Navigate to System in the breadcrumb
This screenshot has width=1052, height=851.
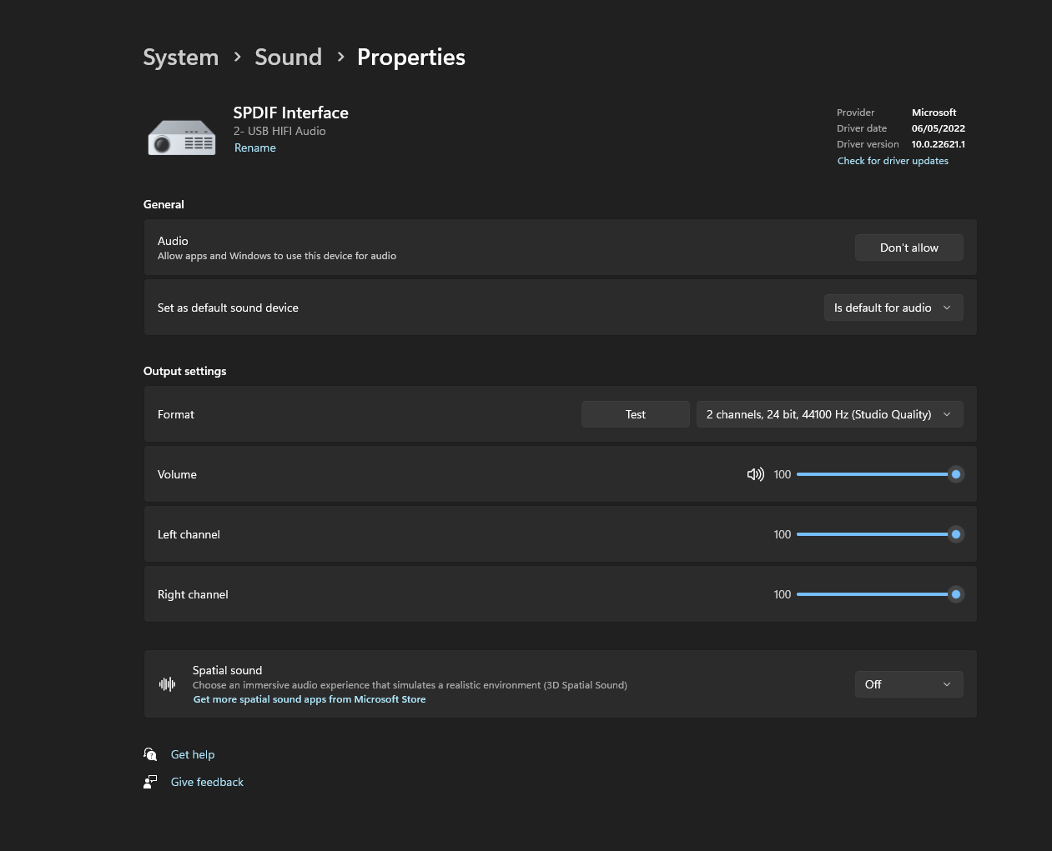[180, 57]
